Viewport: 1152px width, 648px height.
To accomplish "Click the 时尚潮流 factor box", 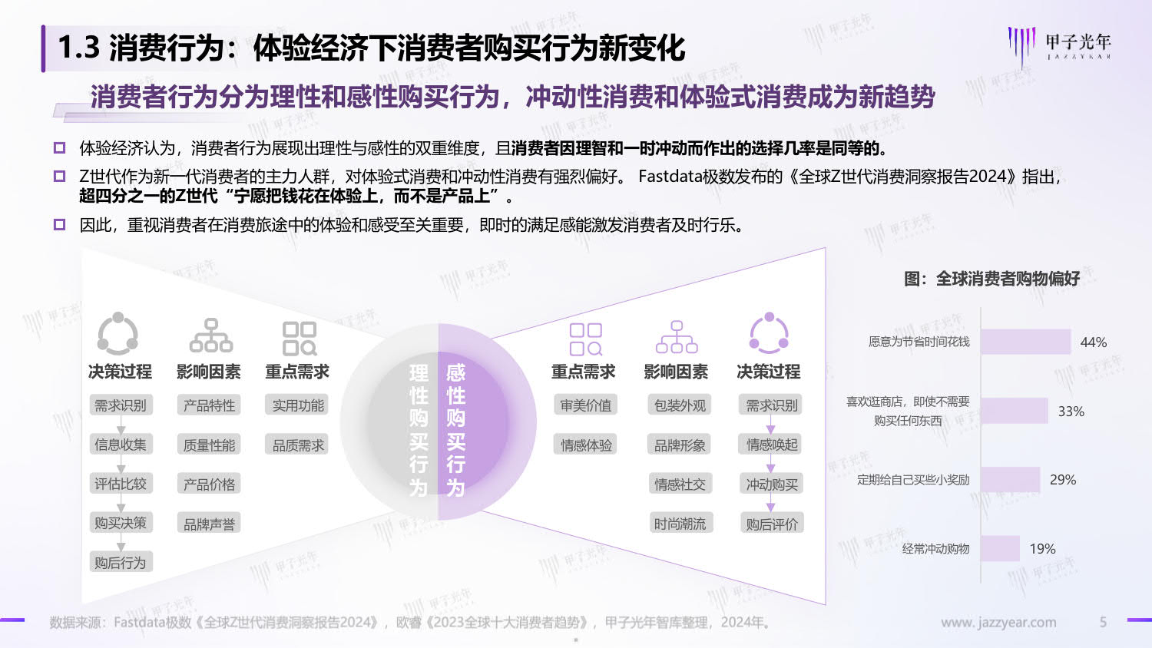I will (680, 524).
